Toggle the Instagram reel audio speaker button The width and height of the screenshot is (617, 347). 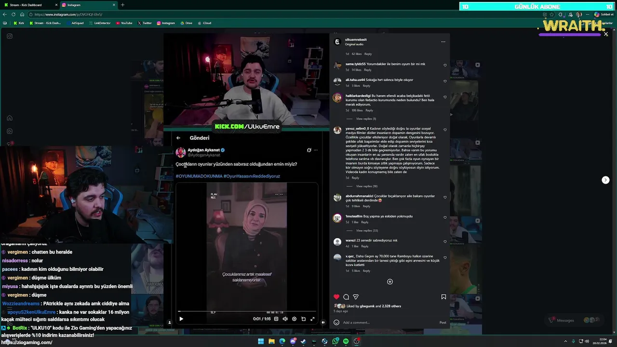(323, 322)
